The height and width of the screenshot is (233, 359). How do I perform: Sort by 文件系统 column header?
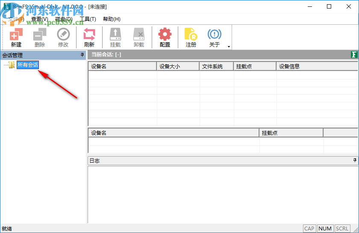click(216, 66)
